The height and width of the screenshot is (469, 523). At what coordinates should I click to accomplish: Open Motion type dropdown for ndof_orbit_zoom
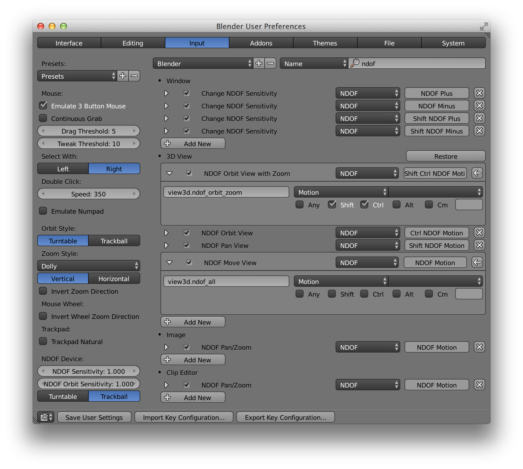point(341,192)
